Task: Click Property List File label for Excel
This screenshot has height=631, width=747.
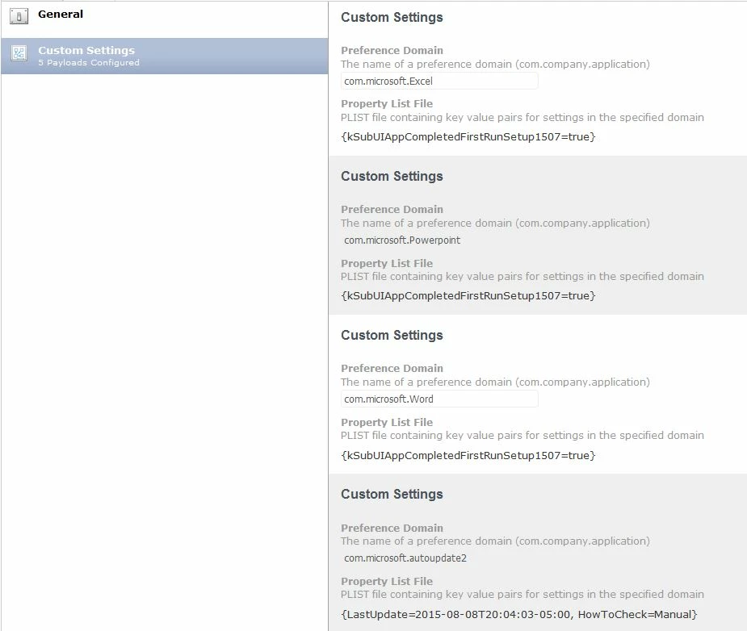Action: [x=386, y=104]
